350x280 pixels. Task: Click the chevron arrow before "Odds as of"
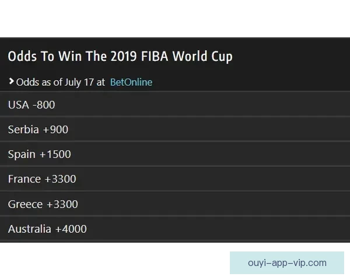pyautogui.click(x=11, y=82)
